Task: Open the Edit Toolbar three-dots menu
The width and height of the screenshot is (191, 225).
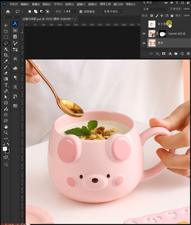Action: tap(6, 139)
